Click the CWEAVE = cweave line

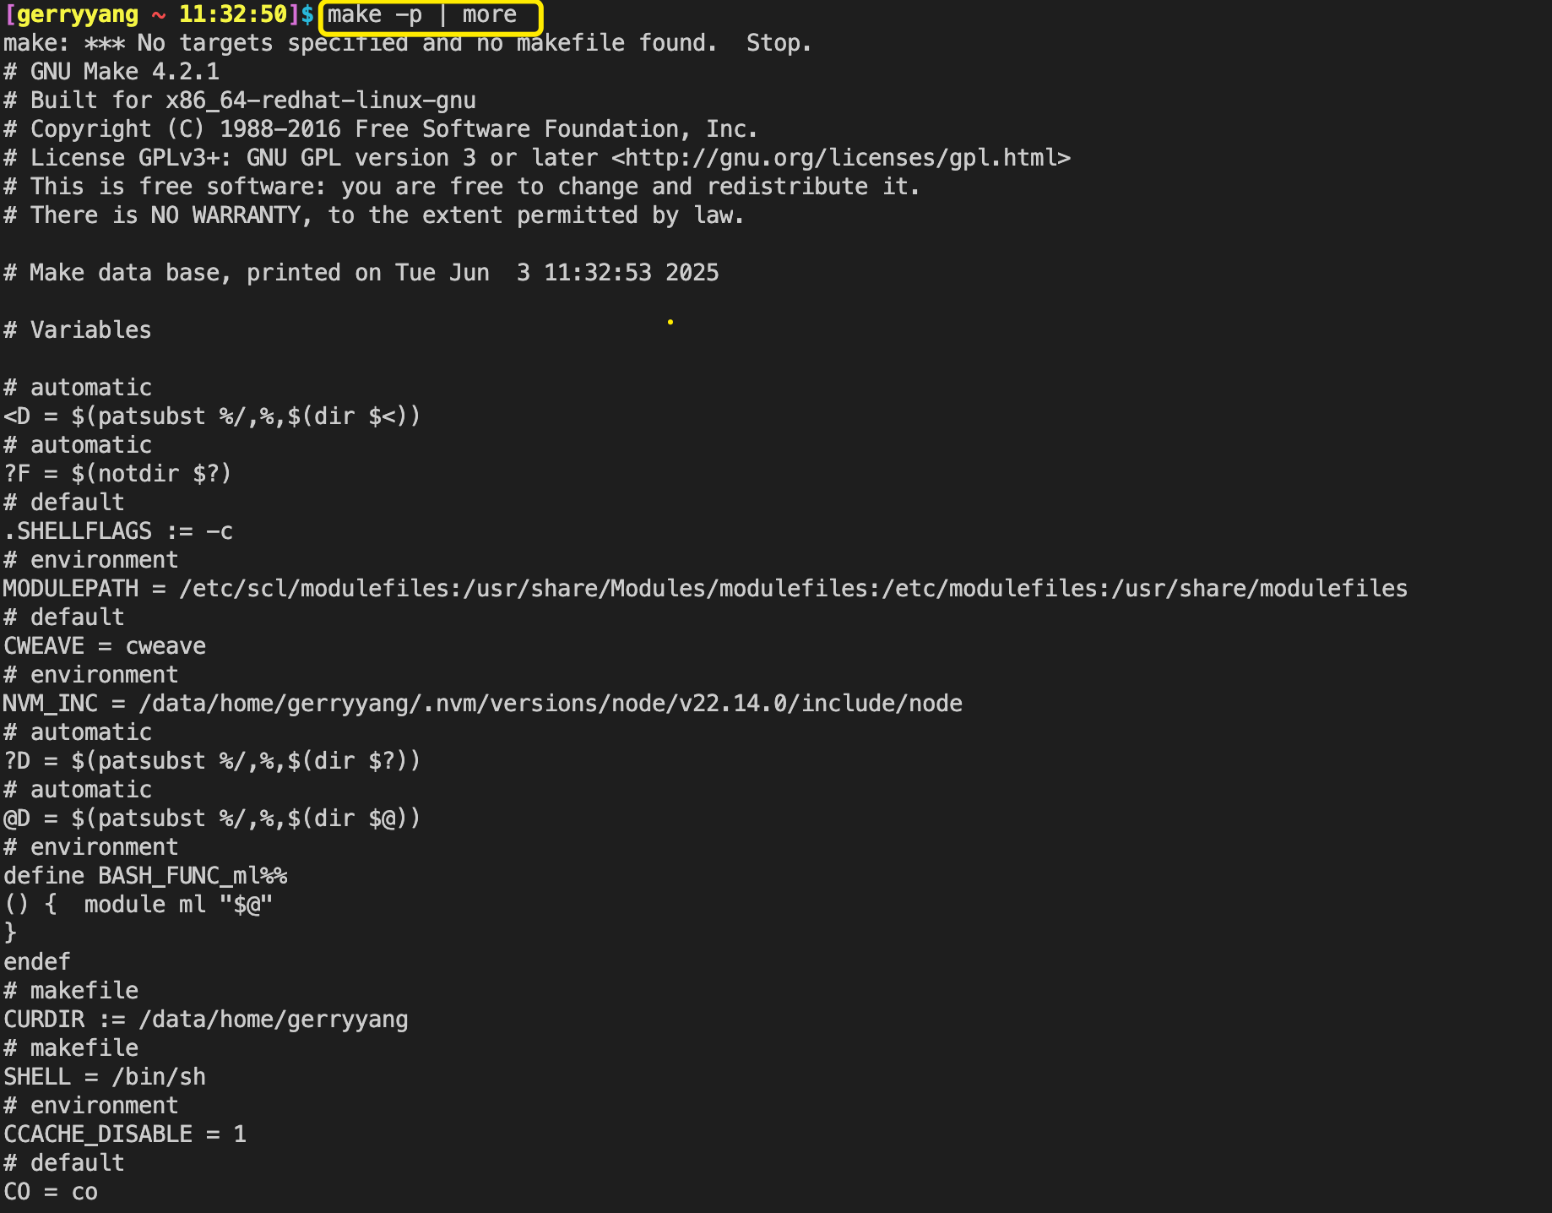(x=105, y=646)
